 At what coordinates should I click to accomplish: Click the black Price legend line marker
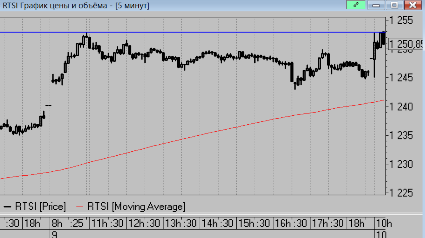(7, 207)
